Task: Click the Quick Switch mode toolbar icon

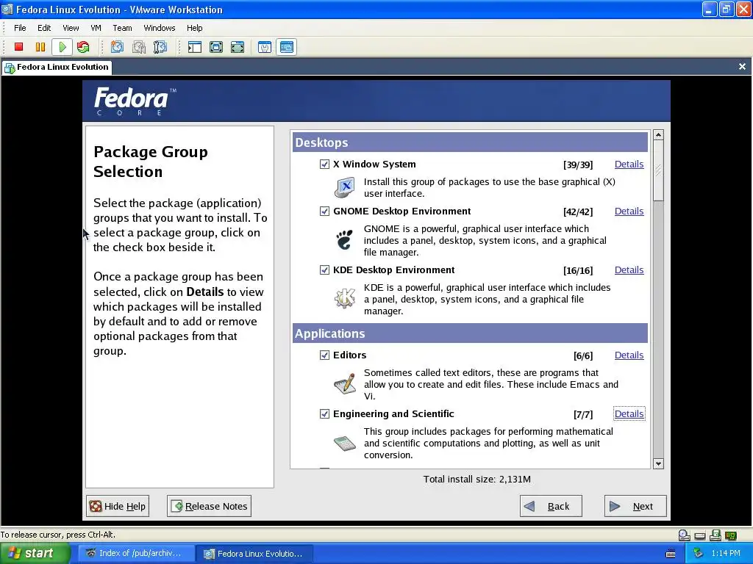Action: [x=216, y=47]
